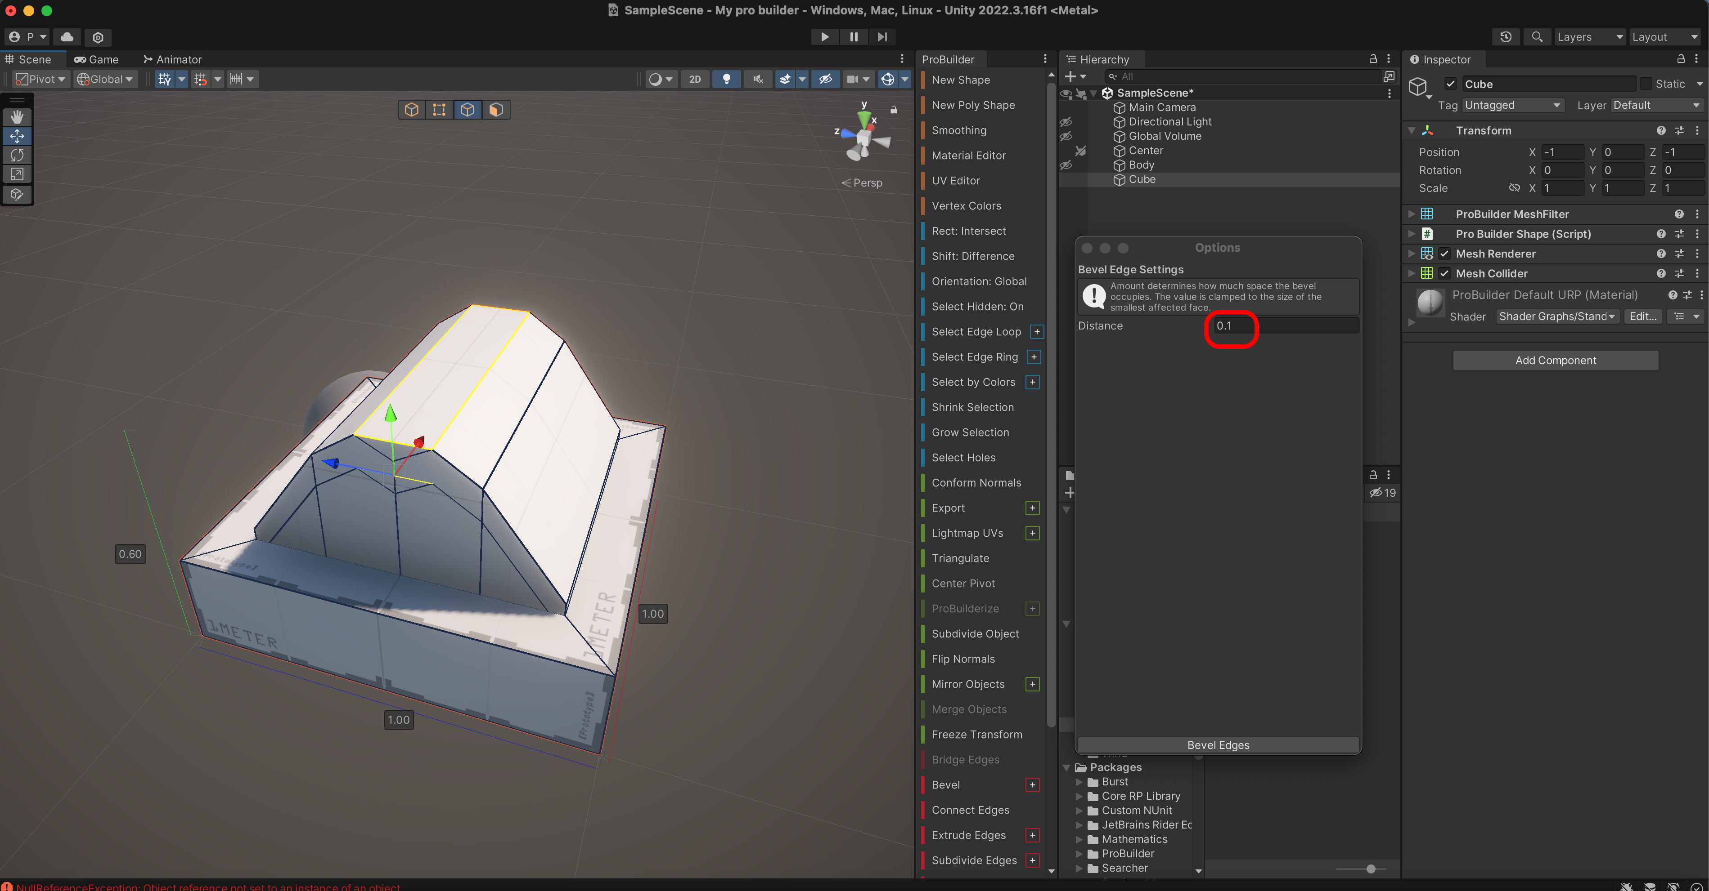The image size is (1709, 891).
Task: Click the Bevel Edges button
Action: (x=1217, y=745)
